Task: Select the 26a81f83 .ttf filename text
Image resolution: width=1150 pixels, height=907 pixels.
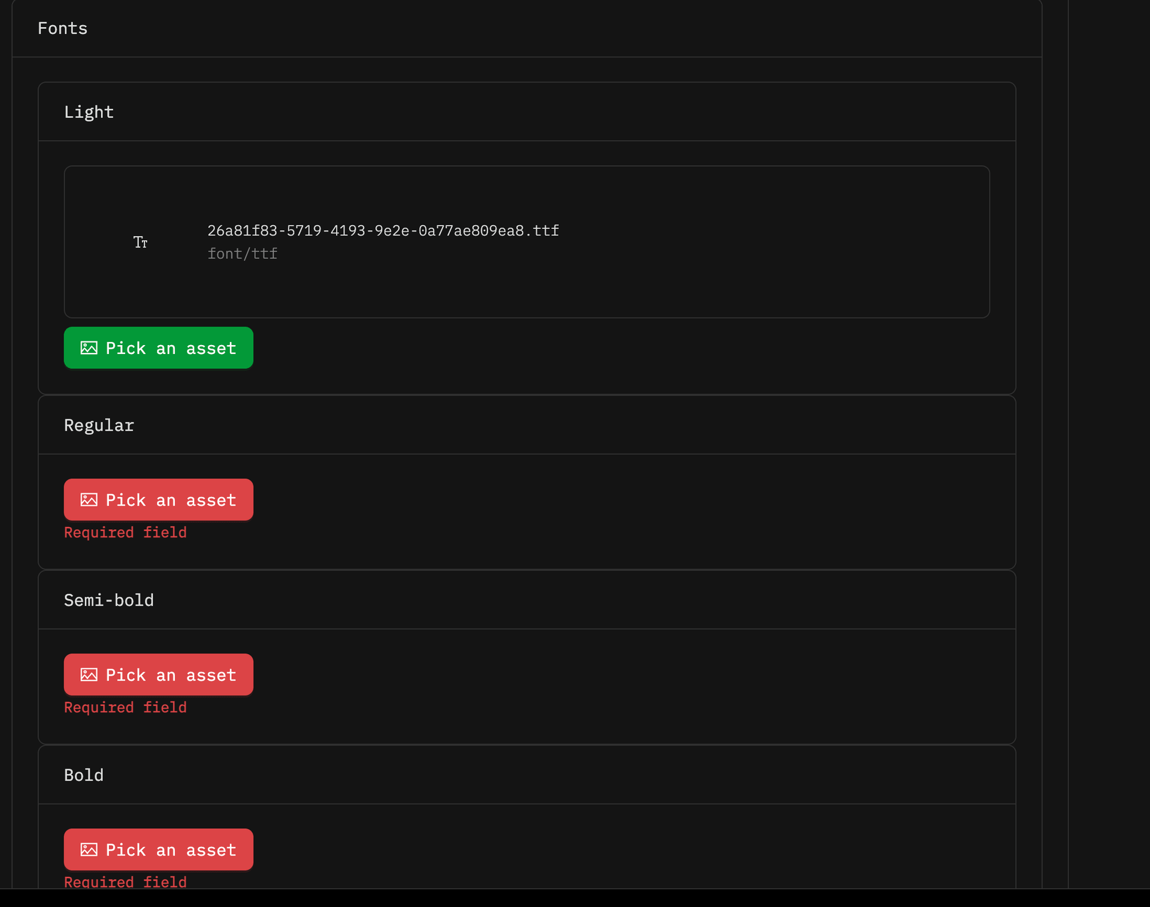Action: tap(383, 231)
